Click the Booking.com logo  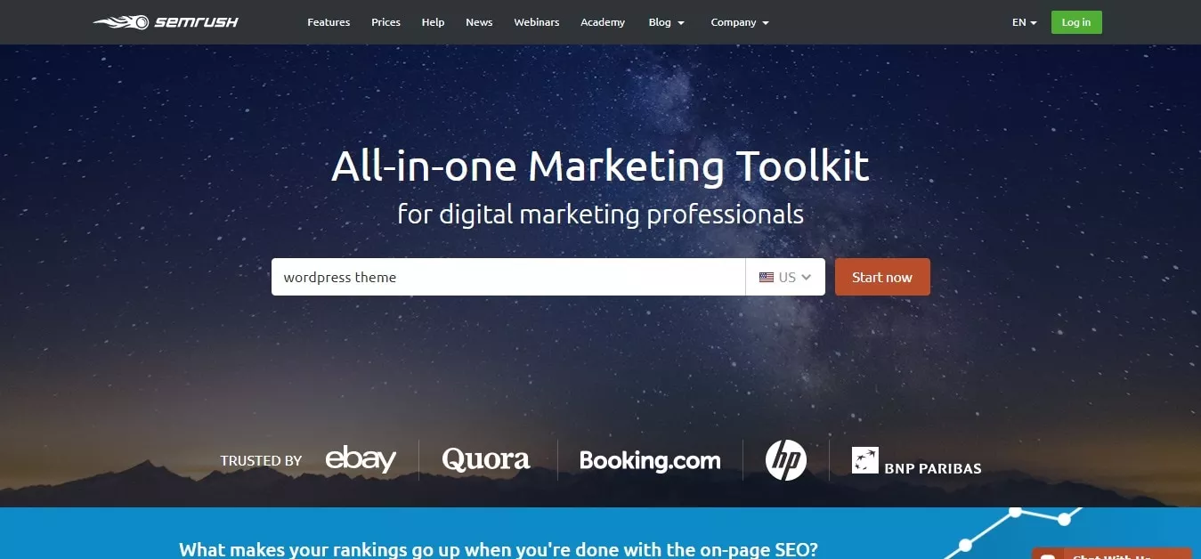pos(650,460)
